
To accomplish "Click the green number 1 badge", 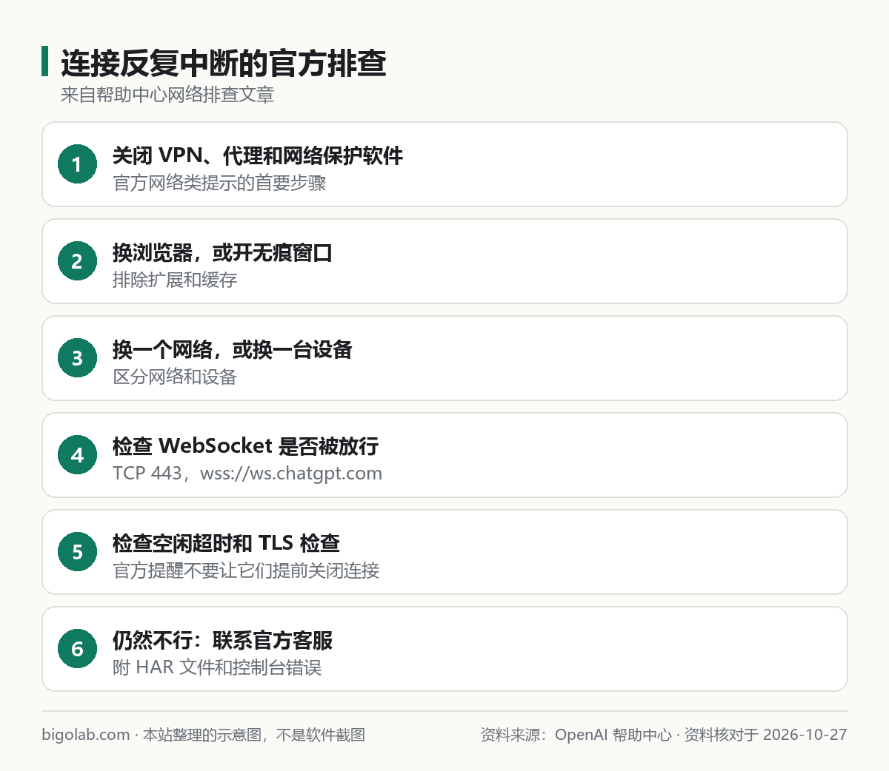I will coord(77,164).
